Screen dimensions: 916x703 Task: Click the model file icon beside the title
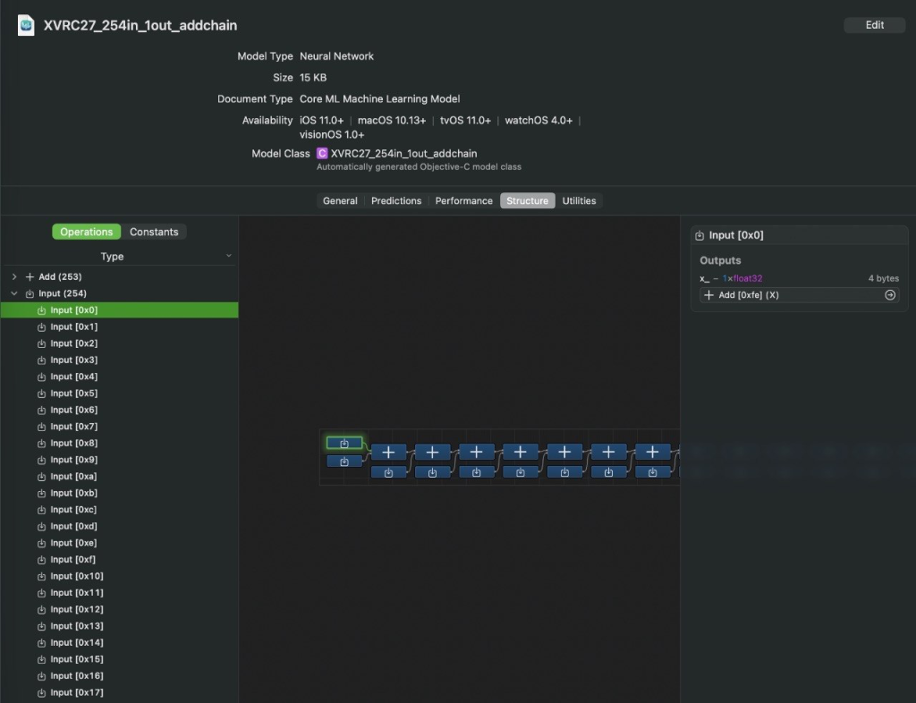(26, 25)
